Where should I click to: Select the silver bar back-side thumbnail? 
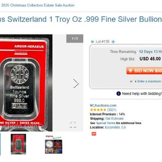(x=18, y=144)
